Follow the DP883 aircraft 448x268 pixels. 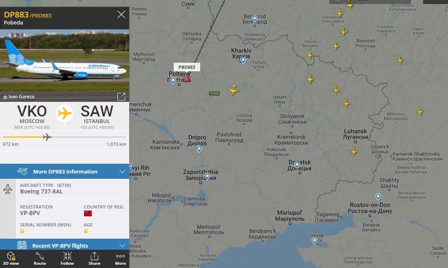tap(67, 258)
